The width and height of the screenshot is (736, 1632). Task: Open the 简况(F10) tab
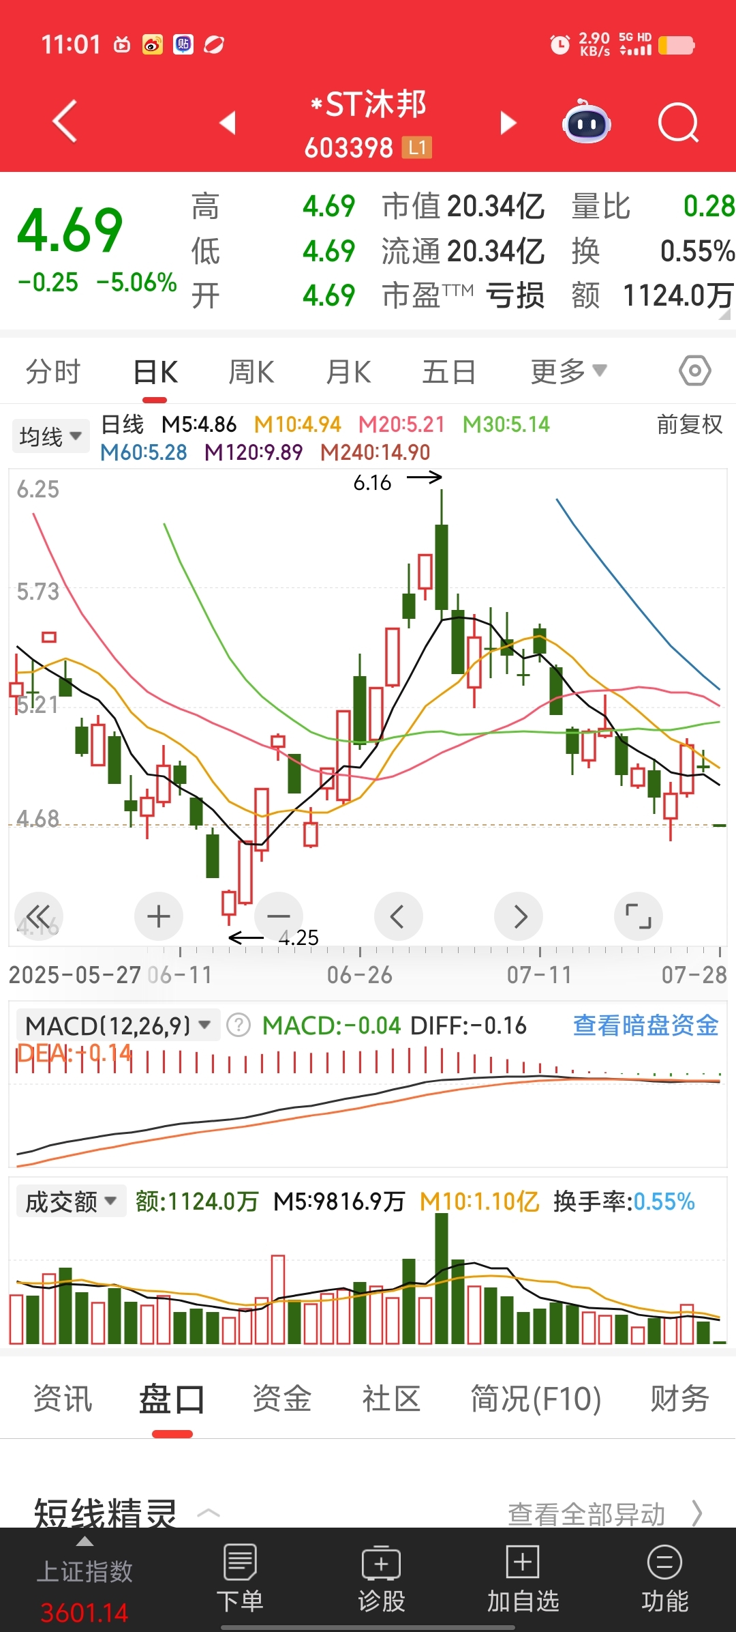[536, 1399]
